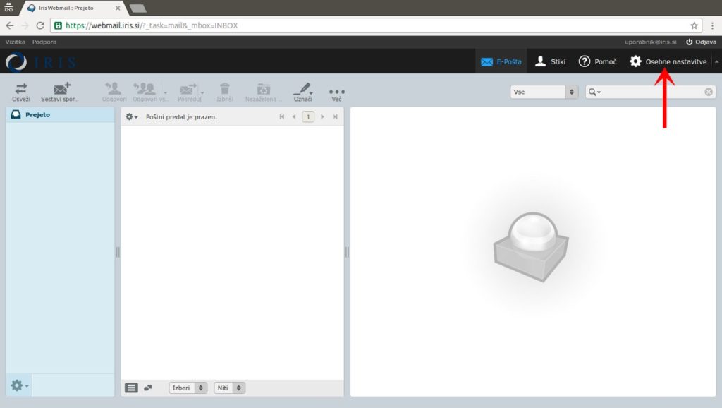
Task: Open the Več more actions icon
Action: pyautogui.click(x=337, y=92)
